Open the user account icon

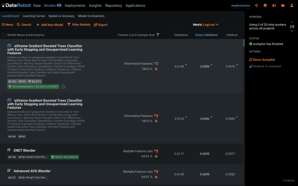pyautogui.click(x=292, y=6)
